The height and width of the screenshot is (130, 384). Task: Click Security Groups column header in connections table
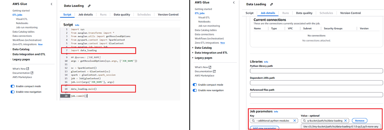[x=333, y=29]
